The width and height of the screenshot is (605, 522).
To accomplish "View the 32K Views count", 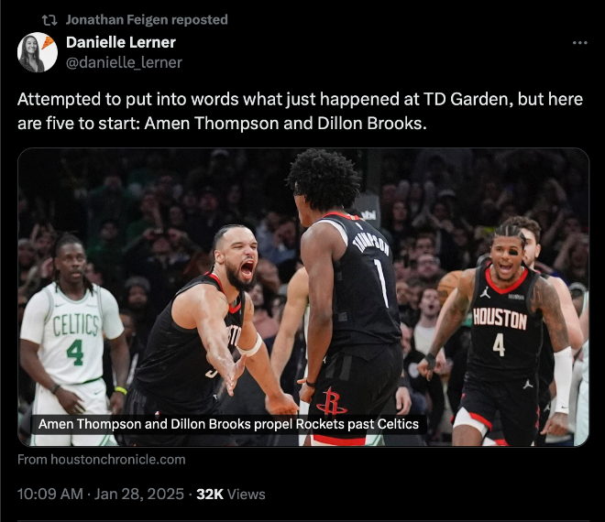I will (231, 495).
